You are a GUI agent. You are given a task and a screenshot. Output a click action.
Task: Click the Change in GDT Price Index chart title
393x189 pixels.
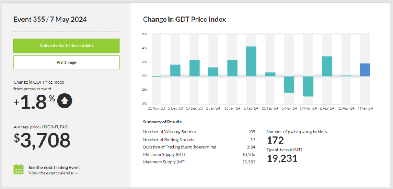pyautogui.click(x=184, y=19)
